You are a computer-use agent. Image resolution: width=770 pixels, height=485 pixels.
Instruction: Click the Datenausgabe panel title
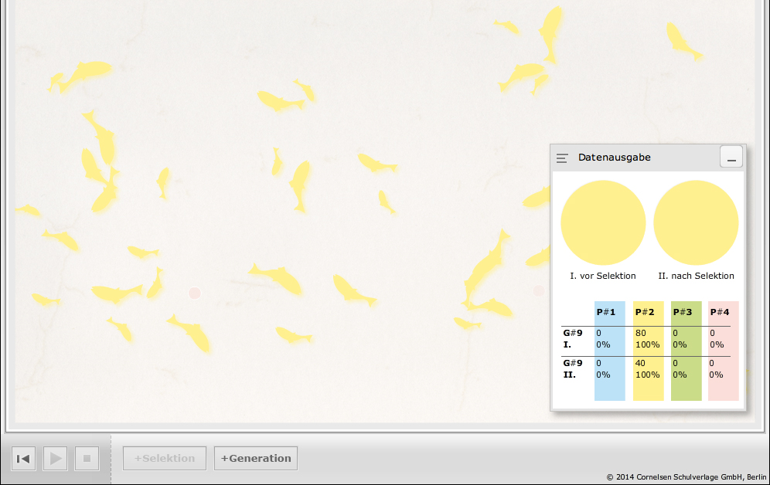[x=615, y=158]
